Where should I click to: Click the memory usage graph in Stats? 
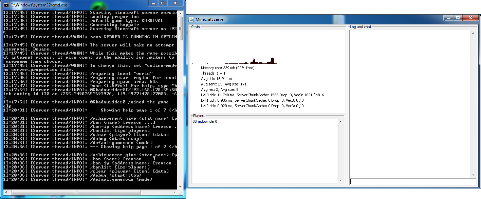(235, 47)
